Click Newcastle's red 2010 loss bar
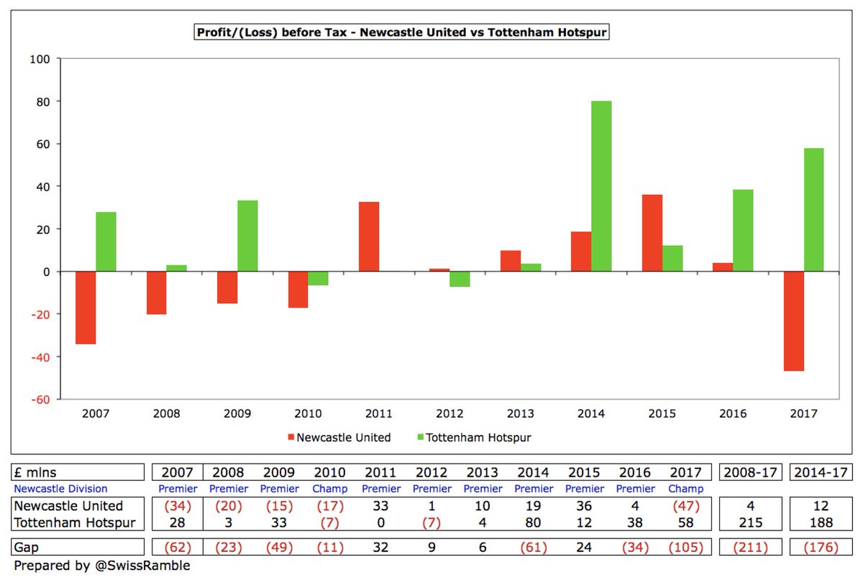Viewport: 863px width, 578px height. tap(298, 290)
